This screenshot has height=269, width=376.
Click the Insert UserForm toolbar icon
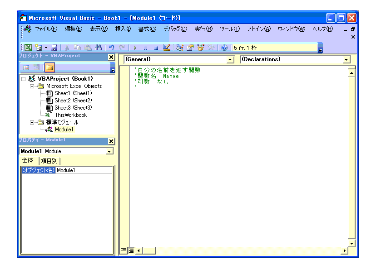(38, 48)
